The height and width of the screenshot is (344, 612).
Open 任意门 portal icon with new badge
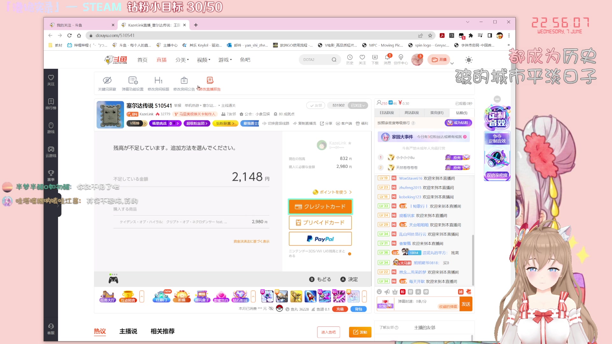coord(162,297)
